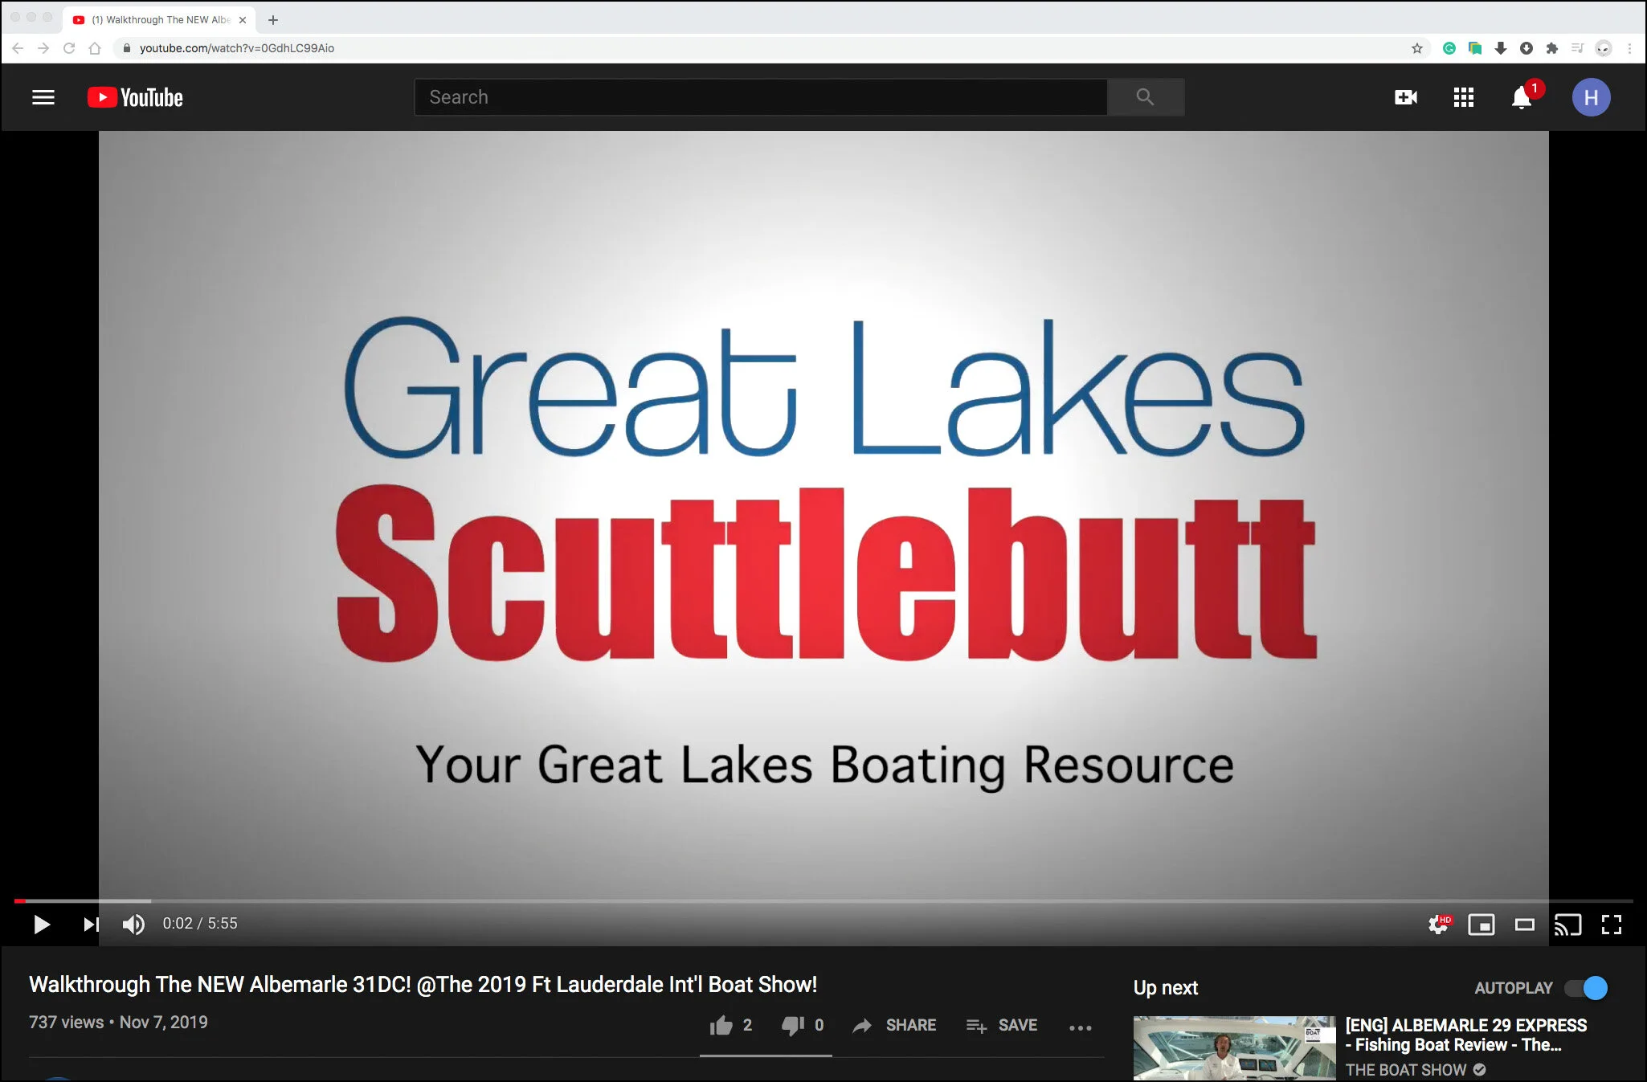Open video settings gear

[x=1438, y=925]
